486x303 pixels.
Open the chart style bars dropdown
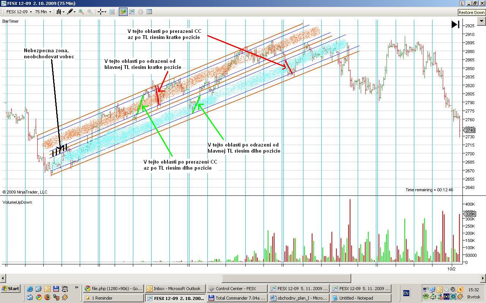tap(60, 12)
